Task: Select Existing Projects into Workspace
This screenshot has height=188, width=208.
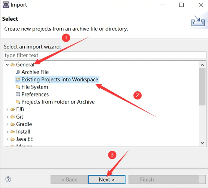Action: coord(60,80)
